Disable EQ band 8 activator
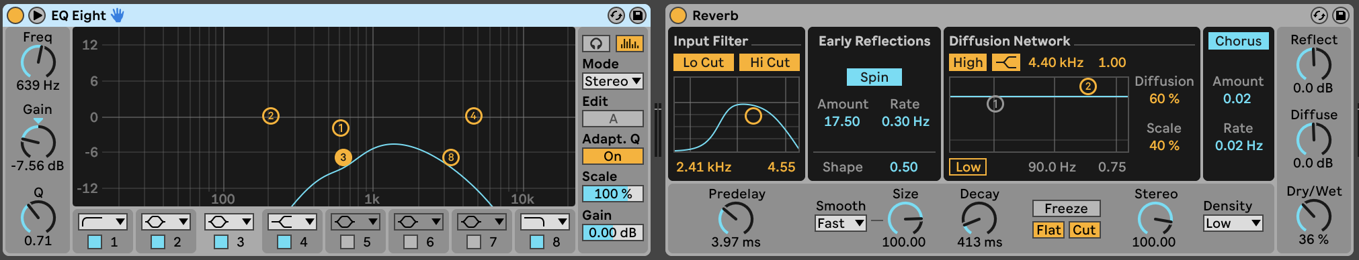The image size is (1359, 260). click(537, 242)
